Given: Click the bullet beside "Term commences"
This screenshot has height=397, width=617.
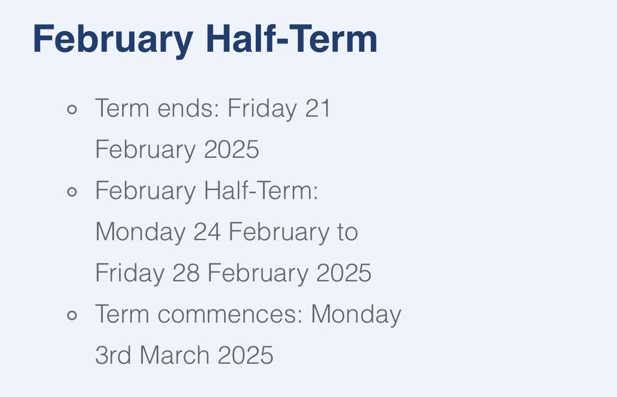Looking at the screenshot, I should [x=72, y=316].
